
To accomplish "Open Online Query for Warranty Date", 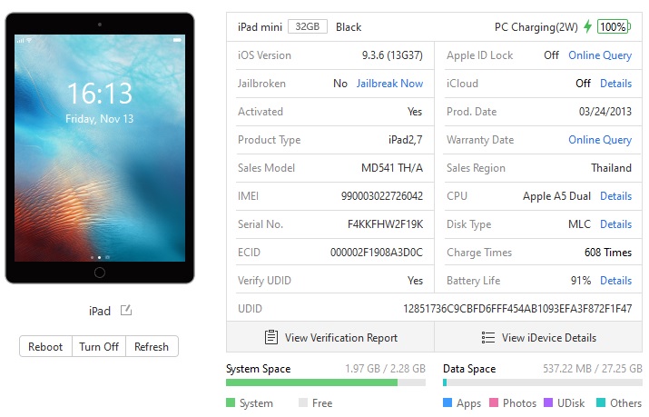I will point(600,140).
